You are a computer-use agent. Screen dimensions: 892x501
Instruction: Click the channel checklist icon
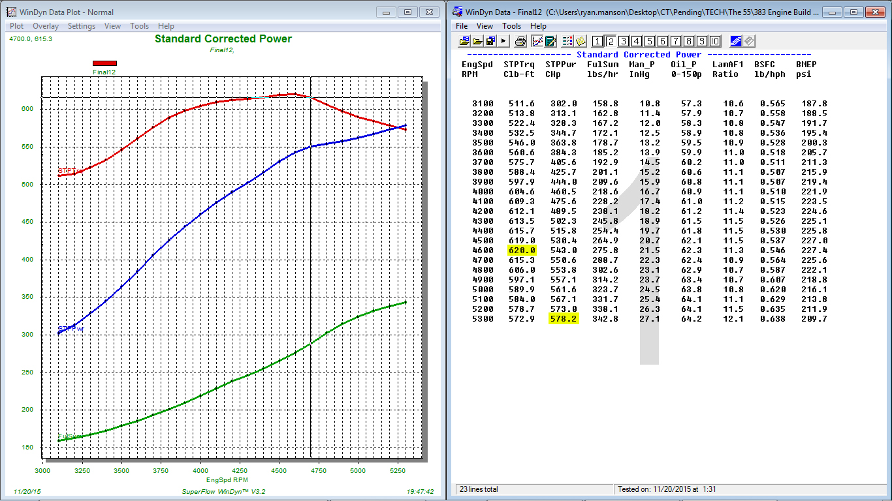(x=567, y=41)
